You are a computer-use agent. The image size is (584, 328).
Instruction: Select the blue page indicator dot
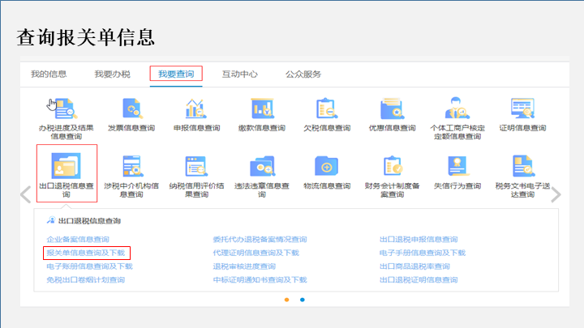pos(303,300)
